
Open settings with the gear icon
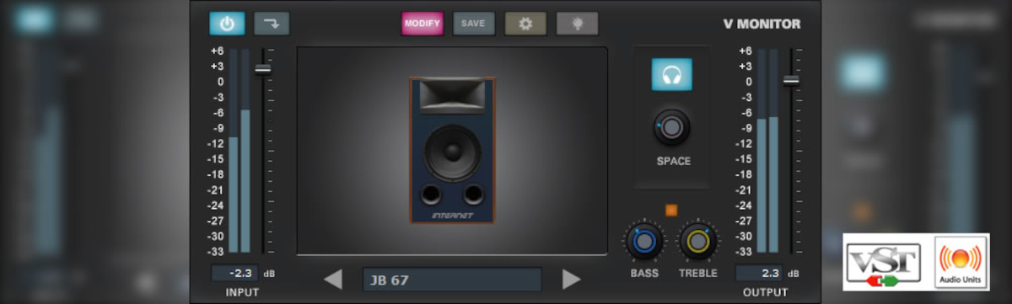coord(525,24)
